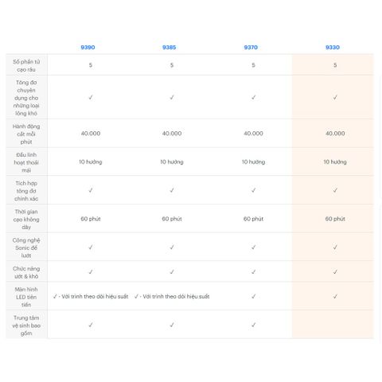Click 9385 checkmark in Công nghệ Sonic row
This screenshot has width=382, height=382.
(x=172, y=248)
